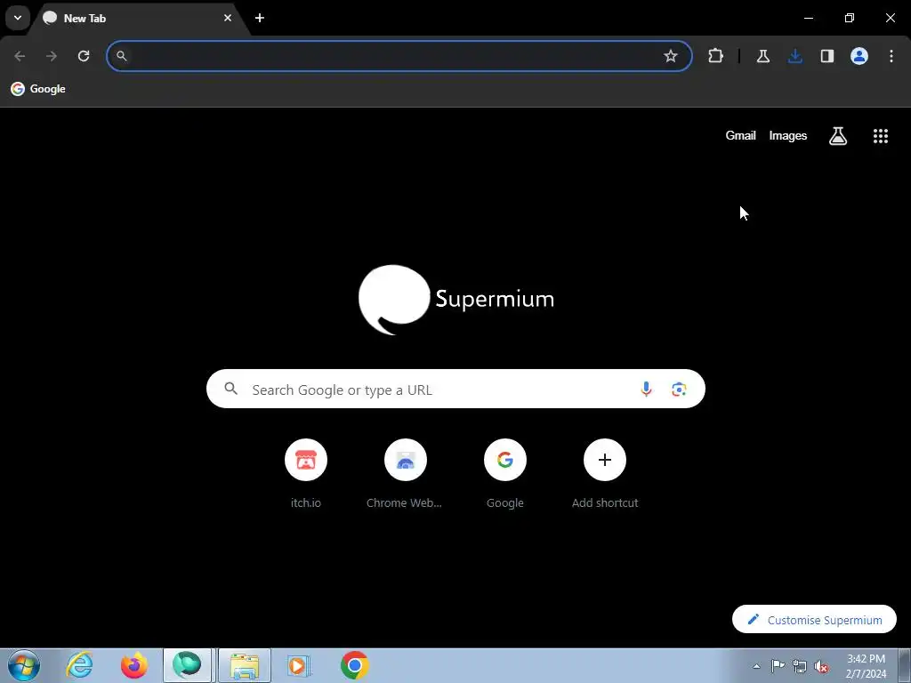Open the Experiments flask in toolbar
Image resolution: width=911 pixels, height=683 pixels.
click(762, 56)
